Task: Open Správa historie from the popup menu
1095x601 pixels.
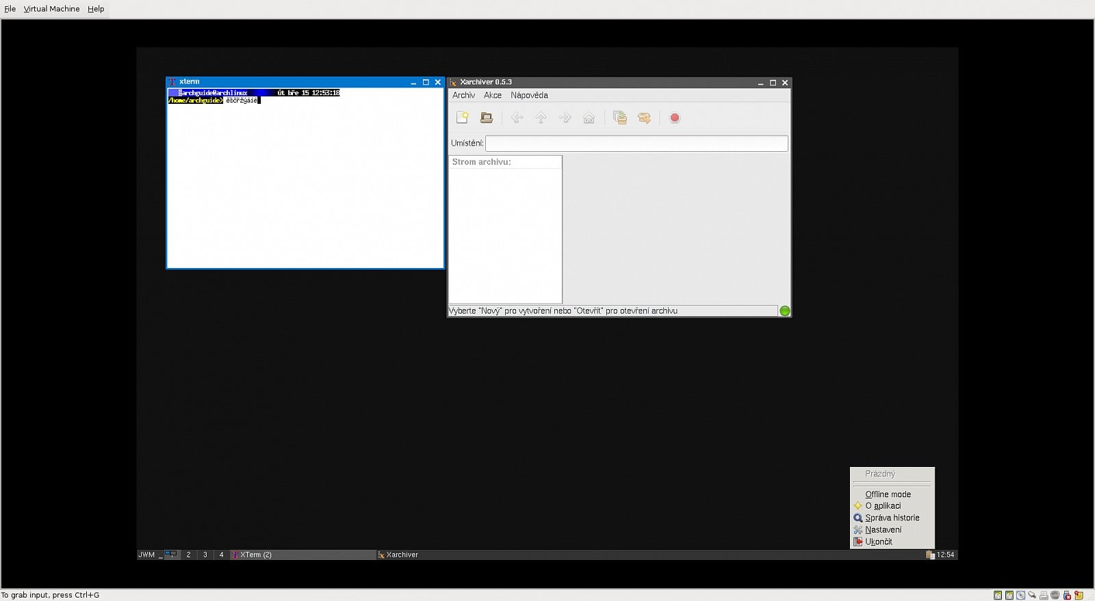Action: tap(892, 518)
